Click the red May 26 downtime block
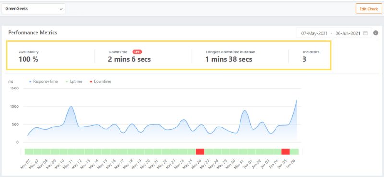This screenshot has width=384, height=178. 200,152
